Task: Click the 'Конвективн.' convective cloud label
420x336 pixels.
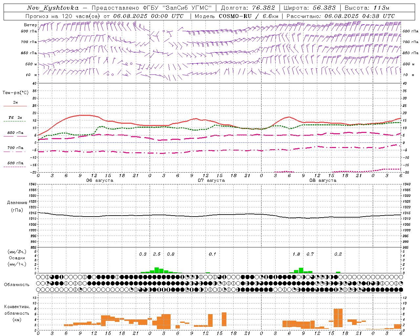Action: click(17, 307)
